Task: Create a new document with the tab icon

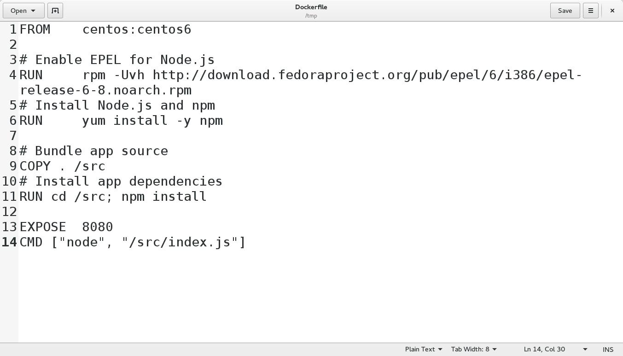Action: tap(55, 11)
